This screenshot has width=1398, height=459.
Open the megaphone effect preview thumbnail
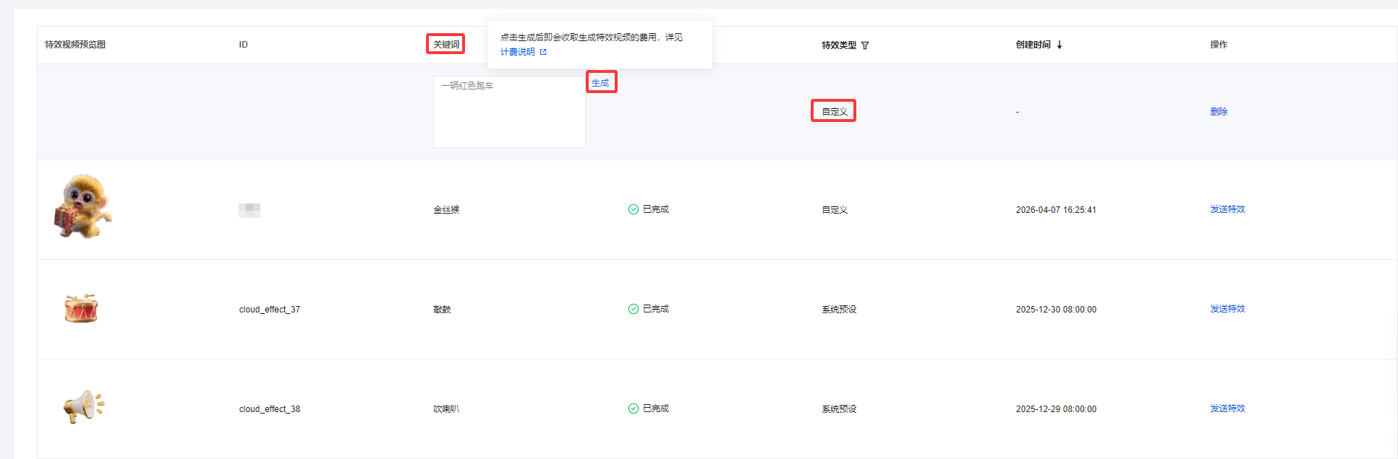point(83,407)
